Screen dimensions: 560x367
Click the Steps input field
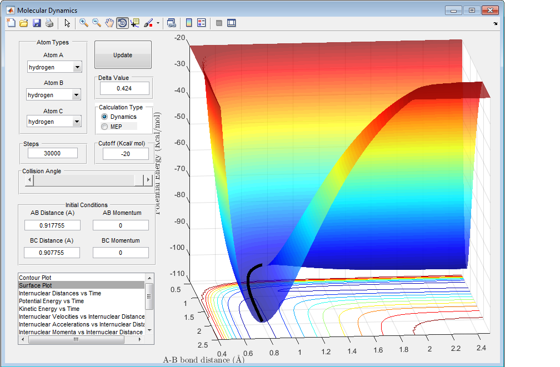point(53,153)
